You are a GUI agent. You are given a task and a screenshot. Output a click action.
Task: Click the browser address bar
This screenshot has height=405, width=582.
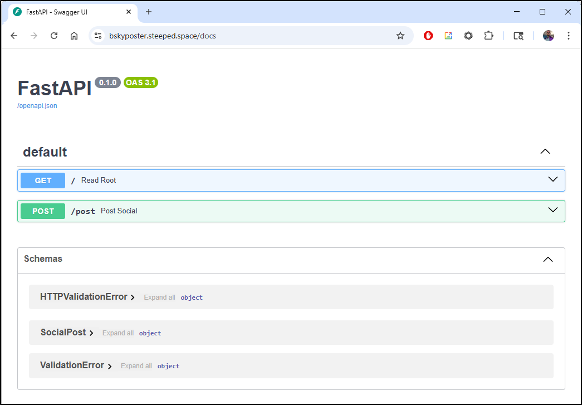pos(223,35)
